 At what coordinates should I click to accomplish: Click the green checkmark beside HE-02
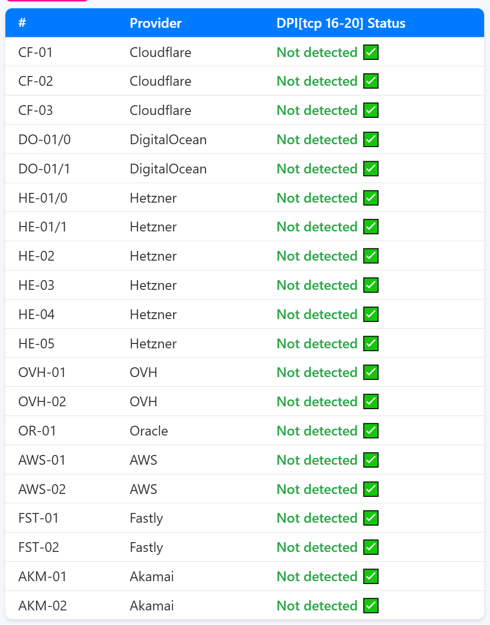tap(371, 256)
